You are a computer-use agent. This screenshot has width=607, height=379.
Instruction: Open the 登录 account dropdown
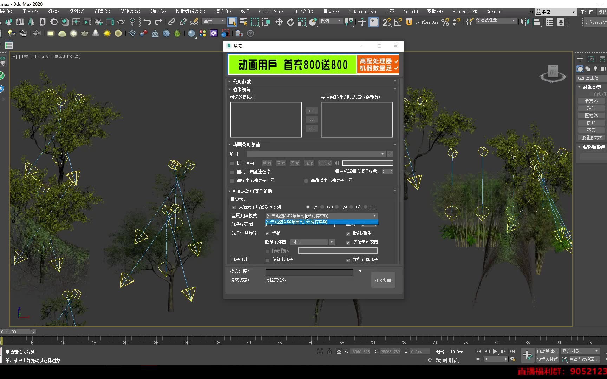pos(556,12)
